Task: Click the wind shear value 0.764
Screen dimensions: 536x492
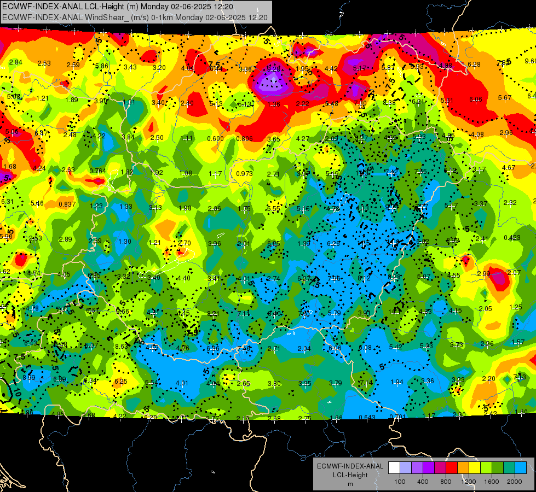Action: pyautogui.click(x=97, y=171)
